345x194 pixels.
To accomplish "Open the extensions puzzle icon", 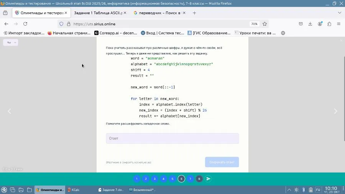I will [x=329, y=24].
